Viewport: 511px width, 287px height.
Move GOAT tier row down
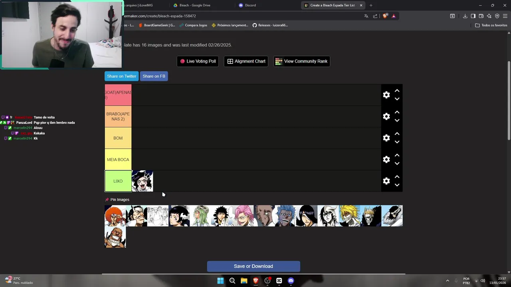(x=397, y=99)
